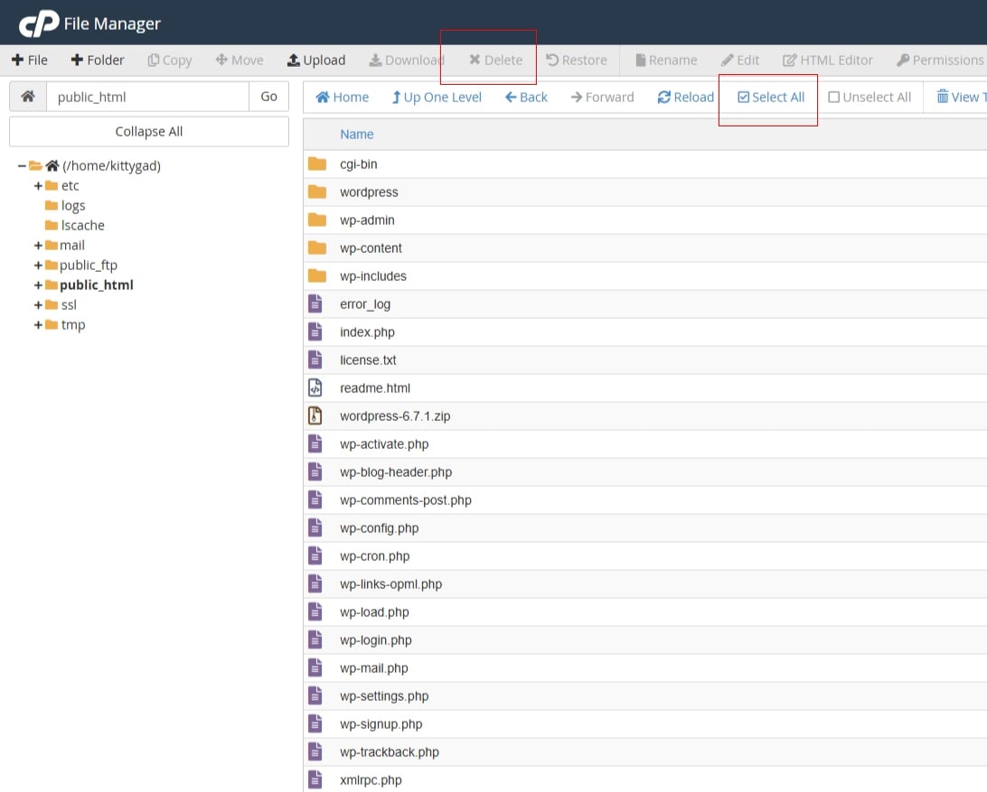Select the xmlrpc.php file name
This screenshot has width=987, height=792.
[371, 780]
